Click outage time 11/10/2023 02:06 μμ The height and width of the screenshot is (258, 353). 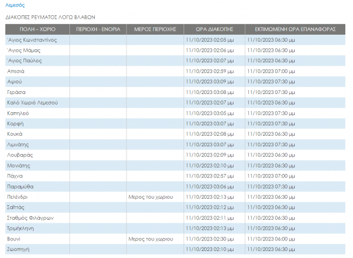tap(210, 51)
